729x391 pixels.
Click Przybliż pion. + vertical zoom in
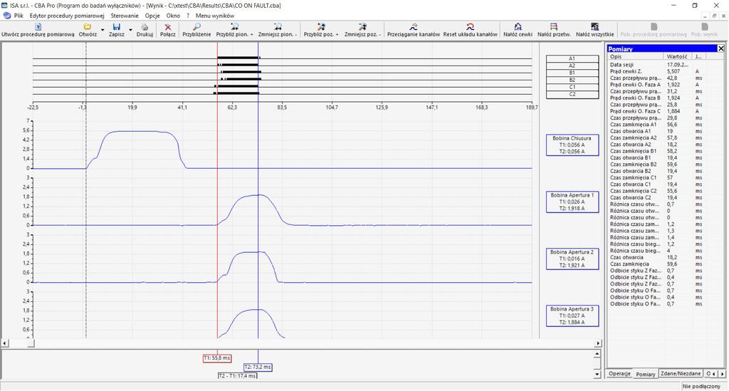(x=235, y=27)
